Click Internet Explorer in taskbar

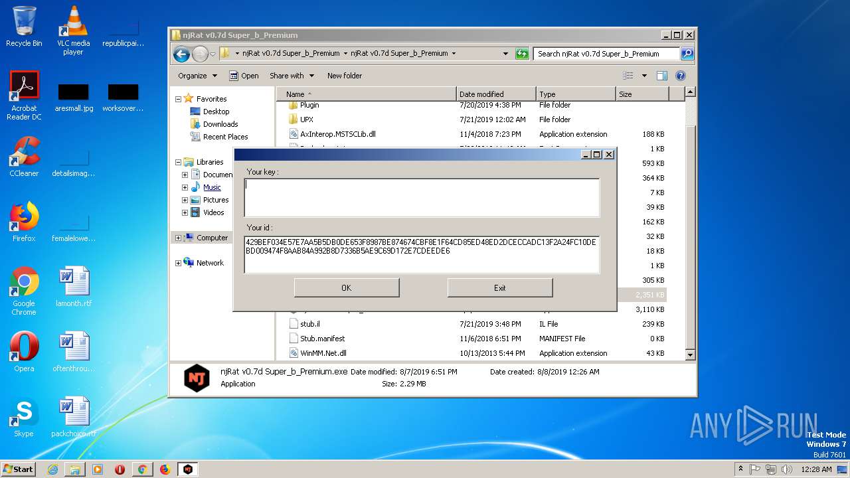52,469
